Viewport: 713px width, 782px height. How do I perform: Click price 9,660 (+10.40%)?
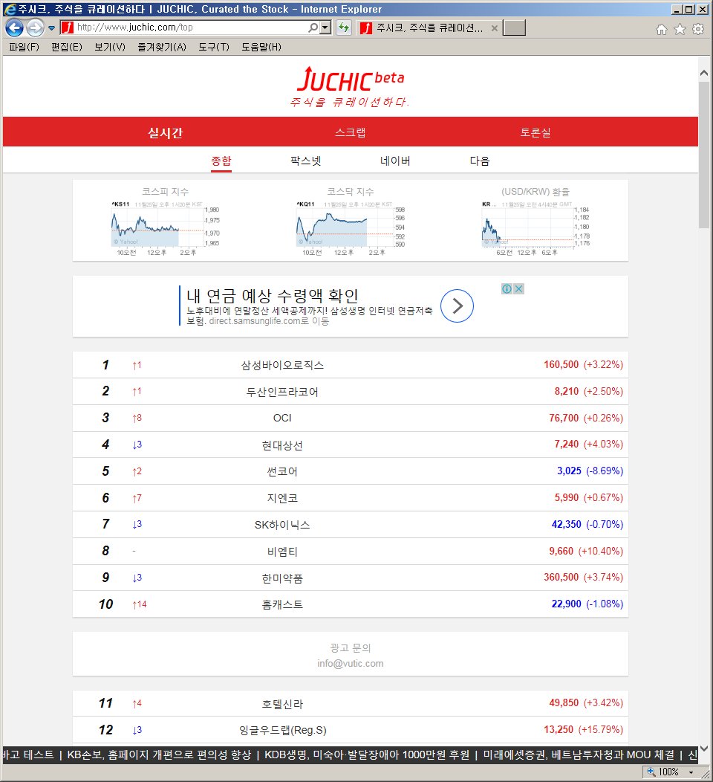pos(586,551)
